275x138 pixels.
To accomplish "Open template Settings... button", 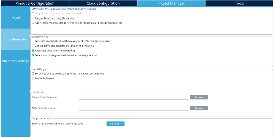I will (x=115, y=124).
